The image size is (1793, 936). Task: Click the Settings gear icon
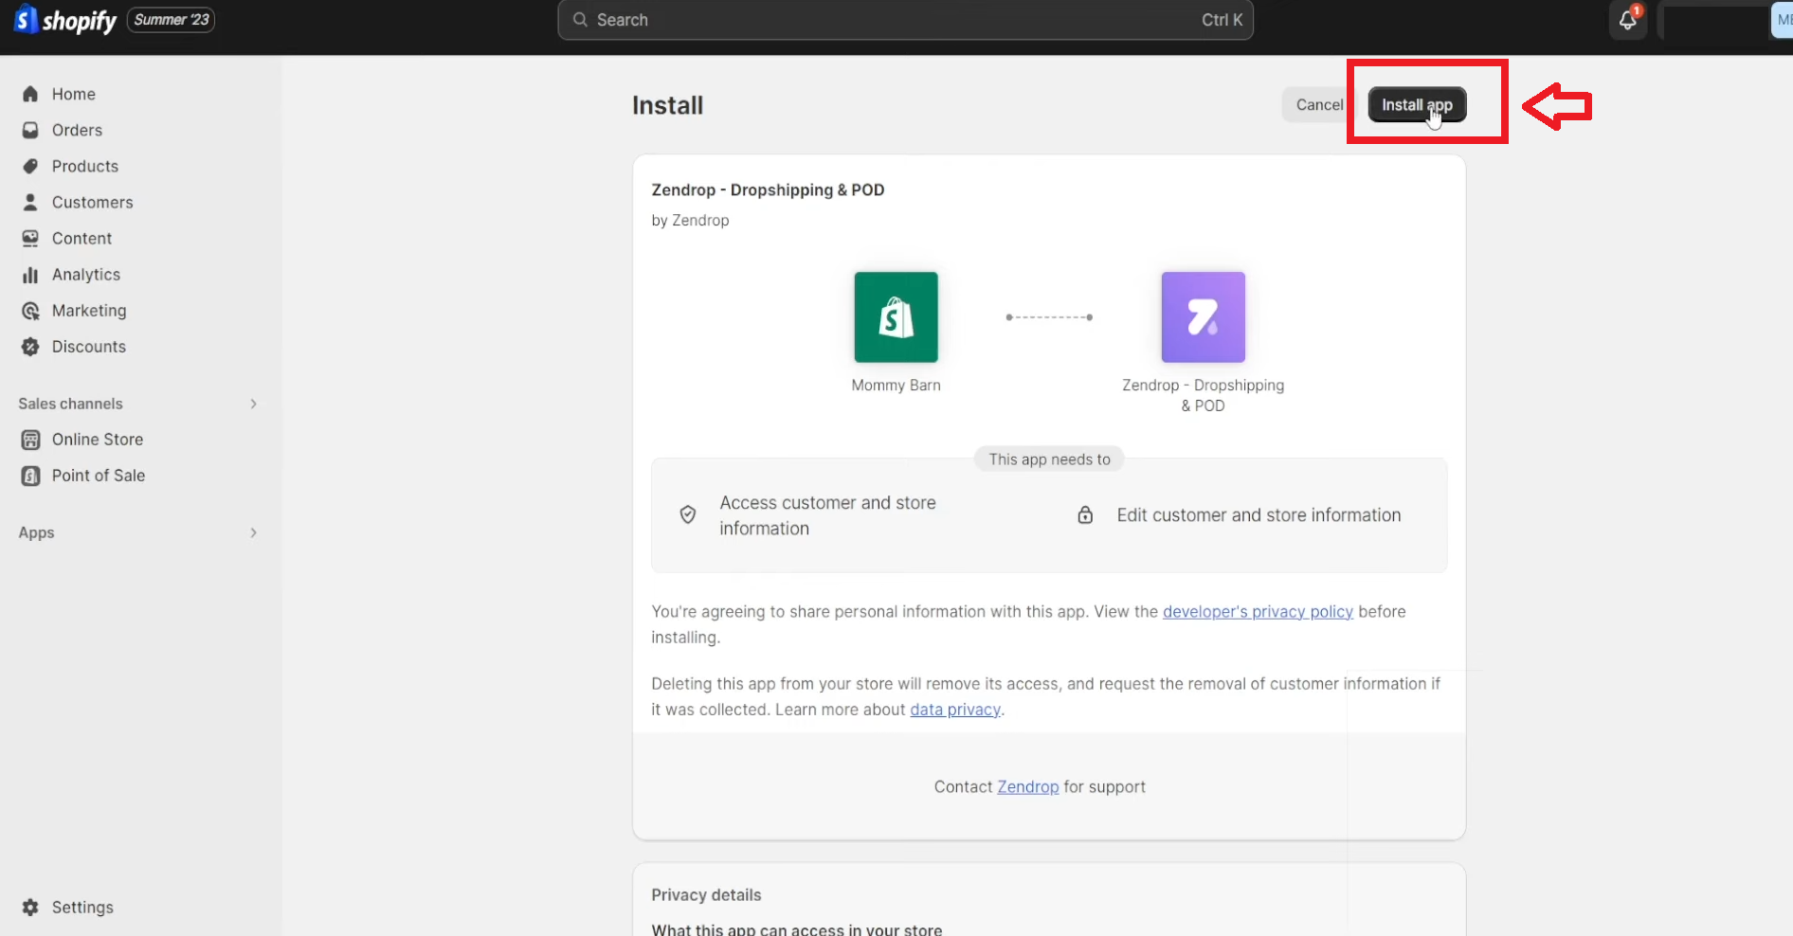[30, 908]
